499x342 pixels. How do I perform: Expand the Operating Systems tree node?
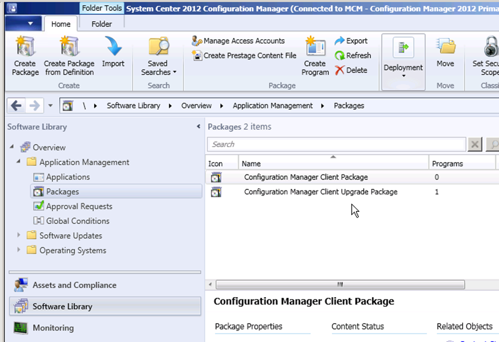(18, 250)
